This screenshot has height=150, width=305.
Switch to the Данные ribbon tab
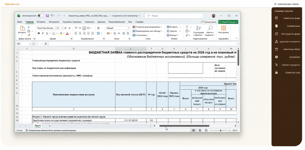pyautogui.click(x=101, y=22)
